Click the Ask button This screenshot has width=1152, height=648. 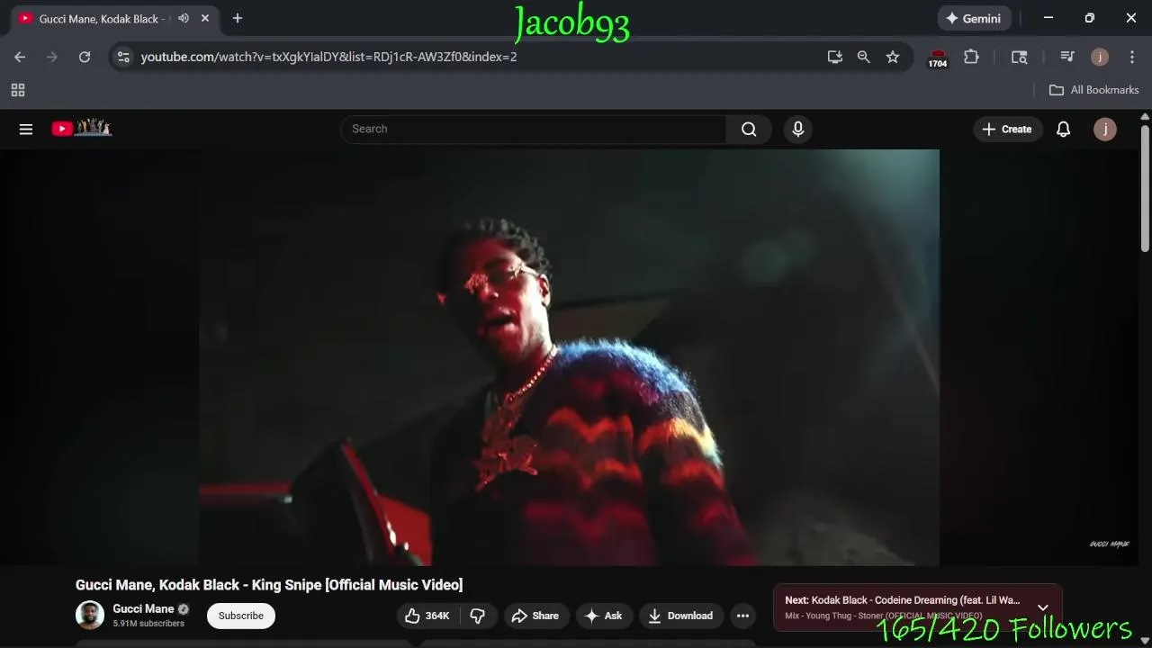pyautogui.click(x=604, y=616)
